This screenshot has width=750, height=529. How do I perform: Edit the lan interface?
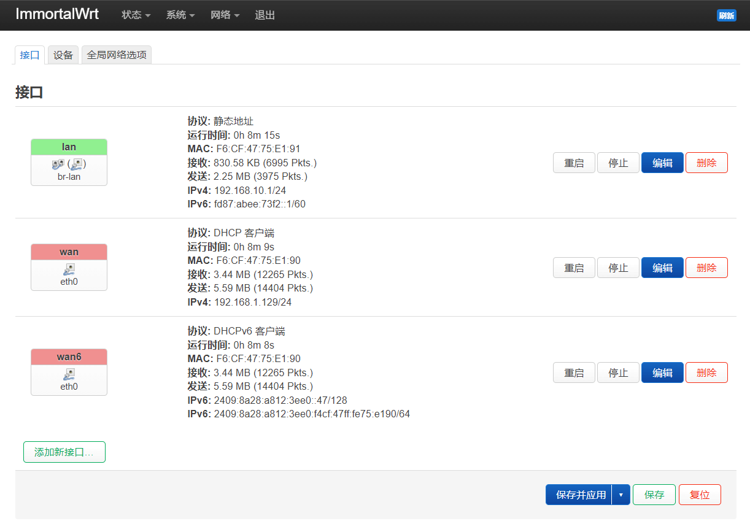662,163
